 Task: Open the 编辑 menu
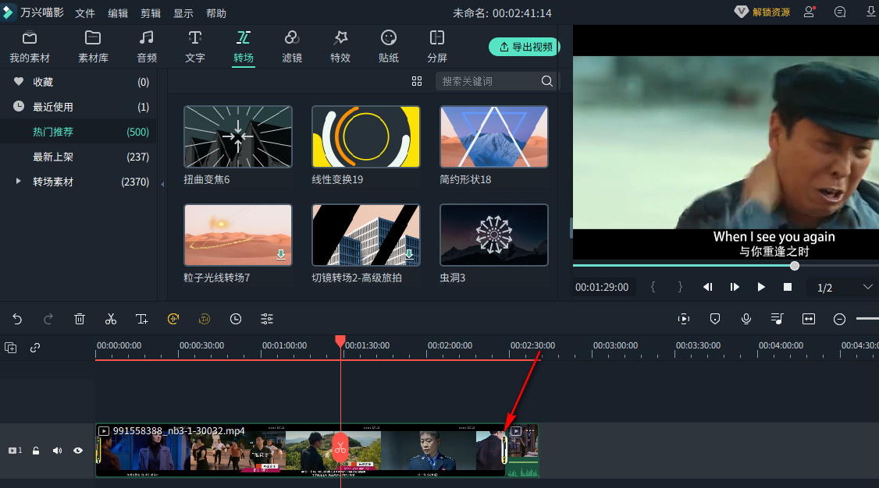(x=118, y=13)
